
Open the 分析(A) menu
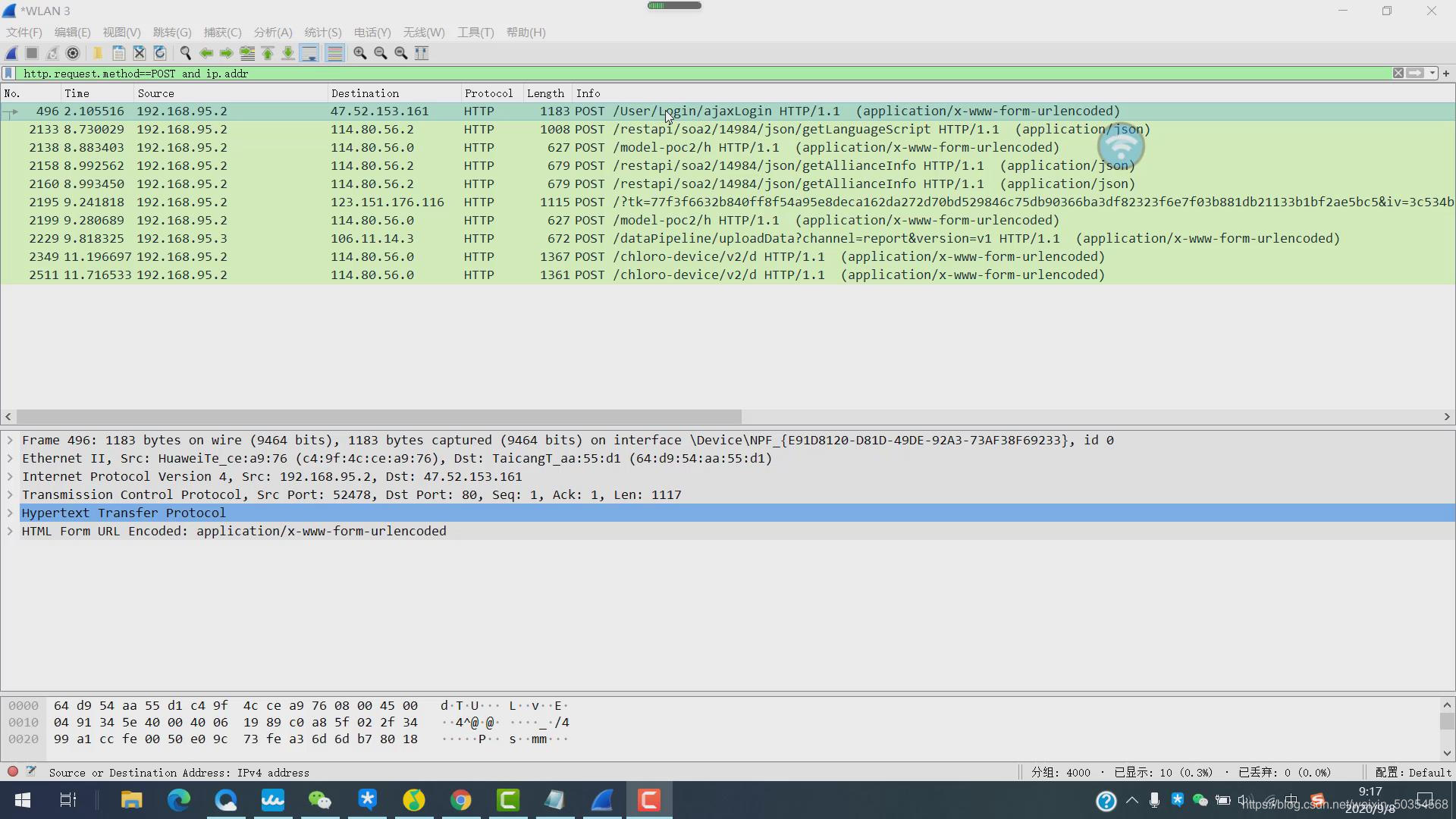[x=273, y=33]
